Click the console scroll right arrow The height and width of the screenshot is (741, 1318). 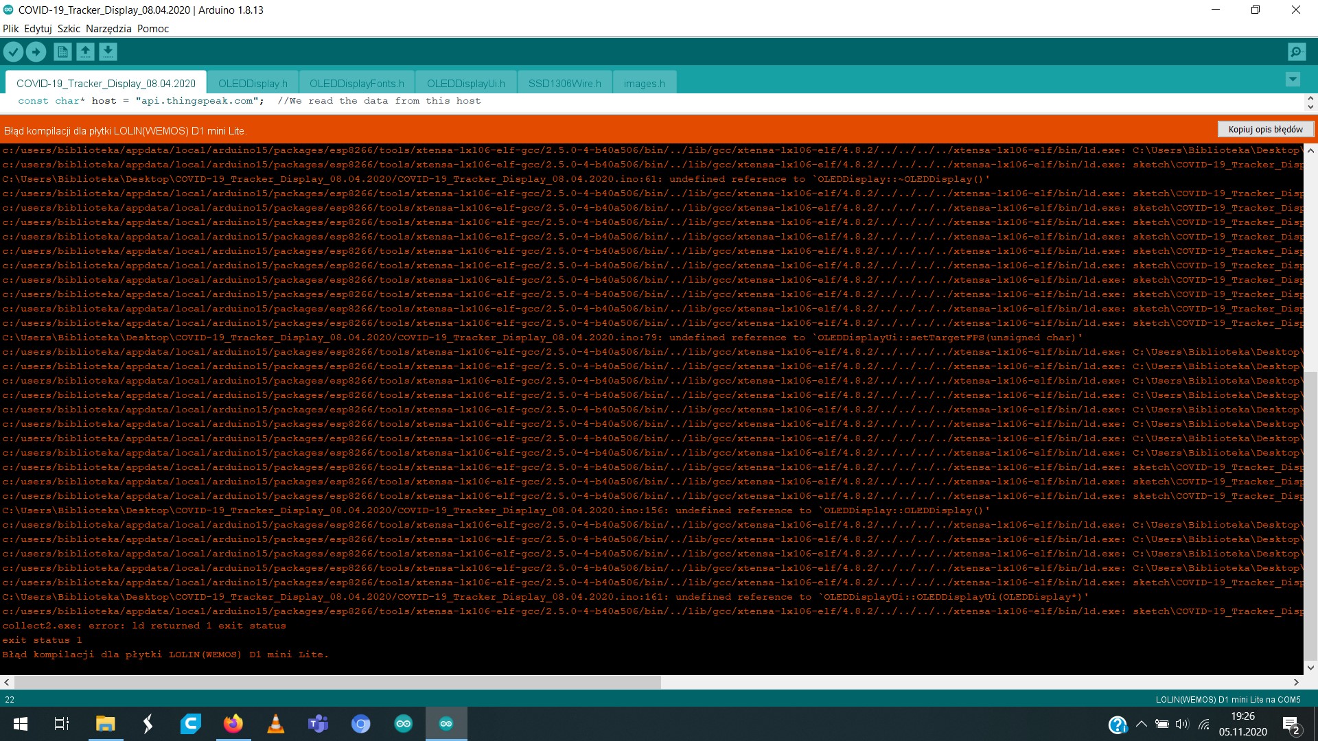(x=1296, y=683)
